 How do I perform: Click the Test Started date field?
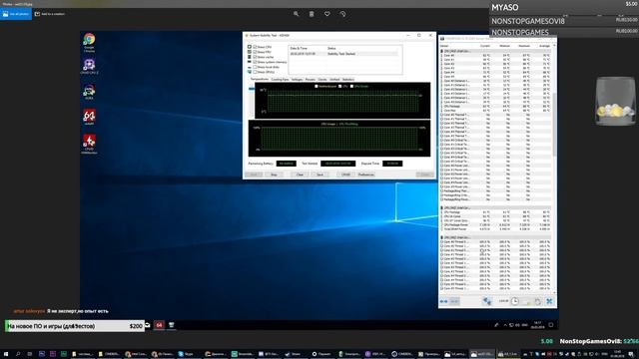pyautogui.click(x=337, y=164)
